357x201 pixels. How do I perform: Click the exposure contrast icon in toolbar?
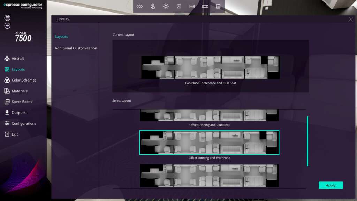coord(179,6)
